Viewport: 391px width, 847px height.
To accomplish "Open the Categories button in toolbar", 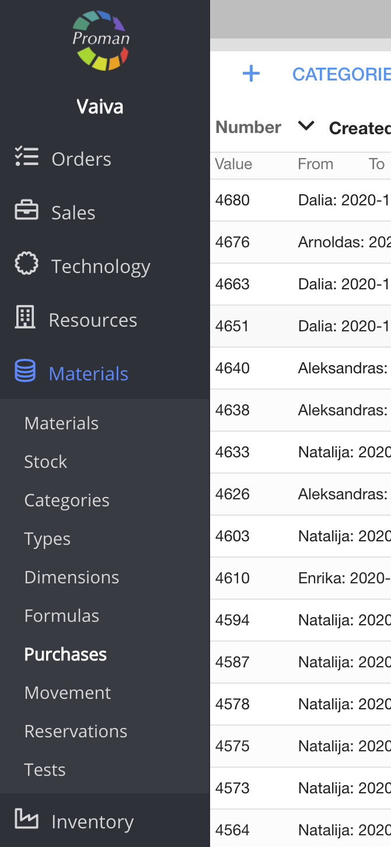I will pyautogui.click(x=341, y=74).
